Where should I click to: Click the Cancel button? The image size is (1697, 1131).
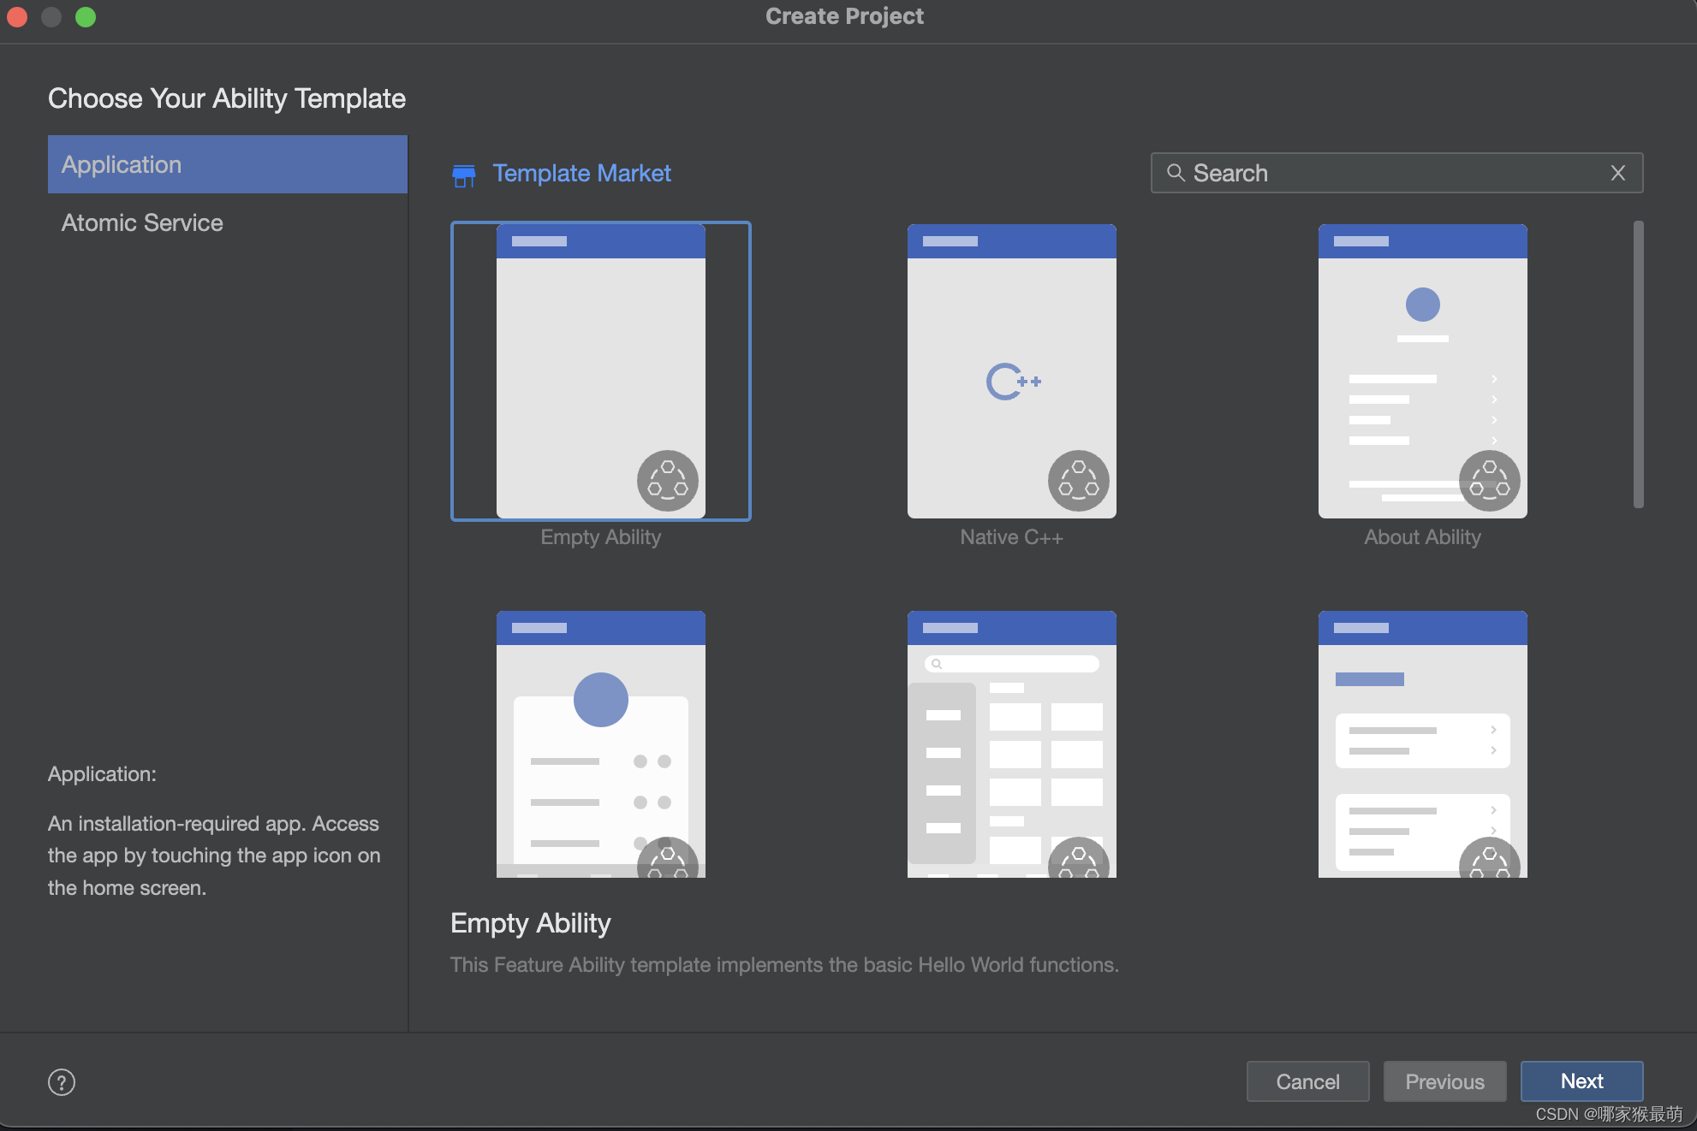(x=1307, y=1081)
